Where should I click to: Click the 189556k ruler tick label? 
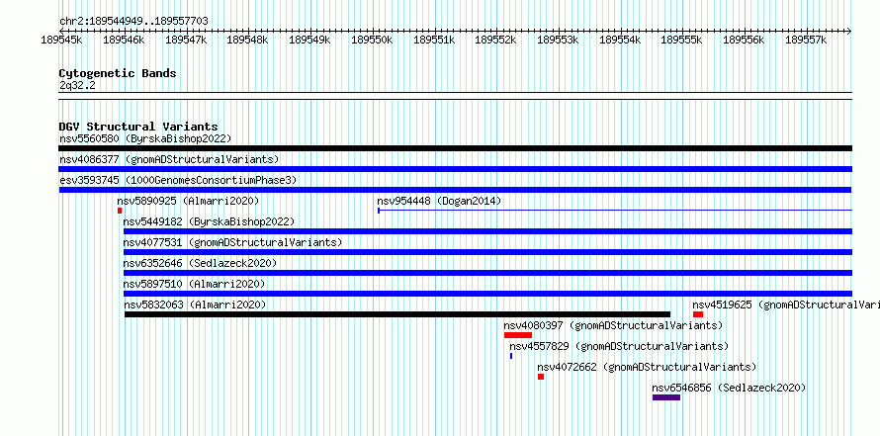(744, 40)
